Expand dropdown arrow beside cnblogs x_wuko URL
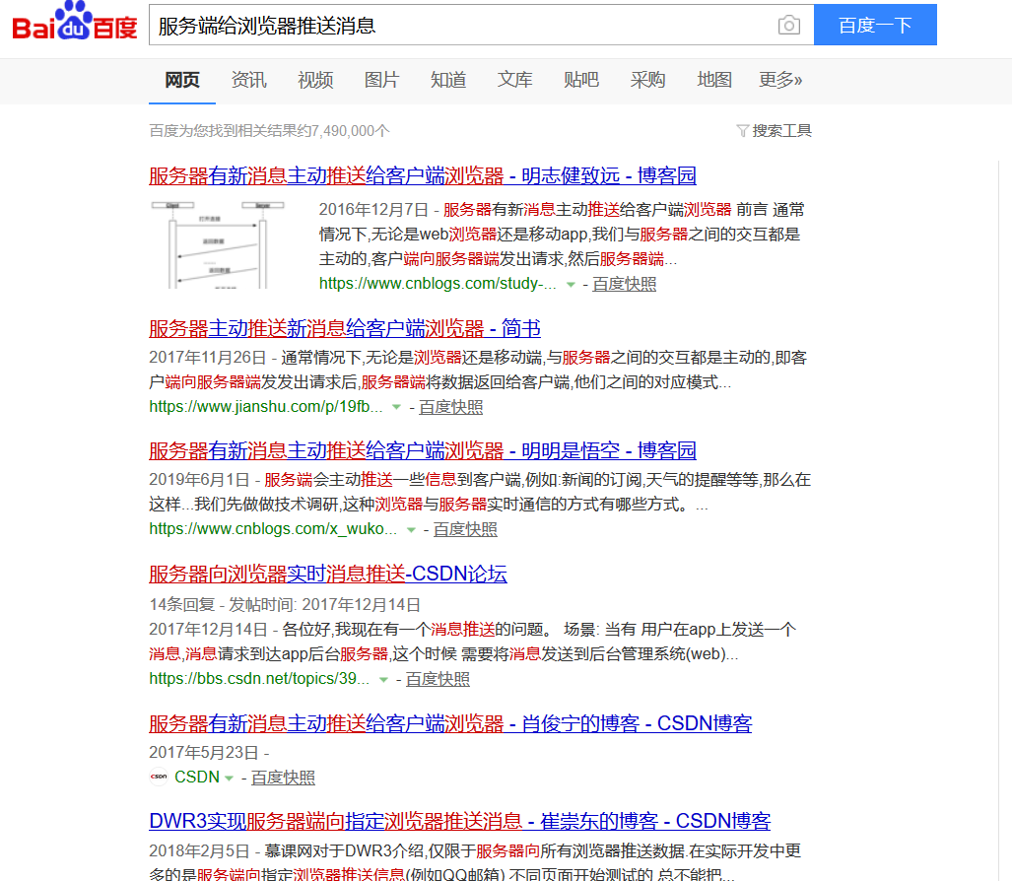This screenshot has width=1012, height=881. [x=411, y=530]
